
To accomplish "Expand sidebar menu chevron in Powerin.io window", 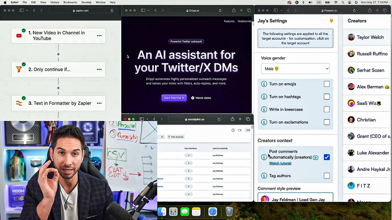I will (281, 10).
